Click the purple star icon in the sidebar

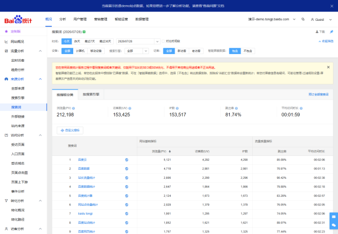(6, 31)
